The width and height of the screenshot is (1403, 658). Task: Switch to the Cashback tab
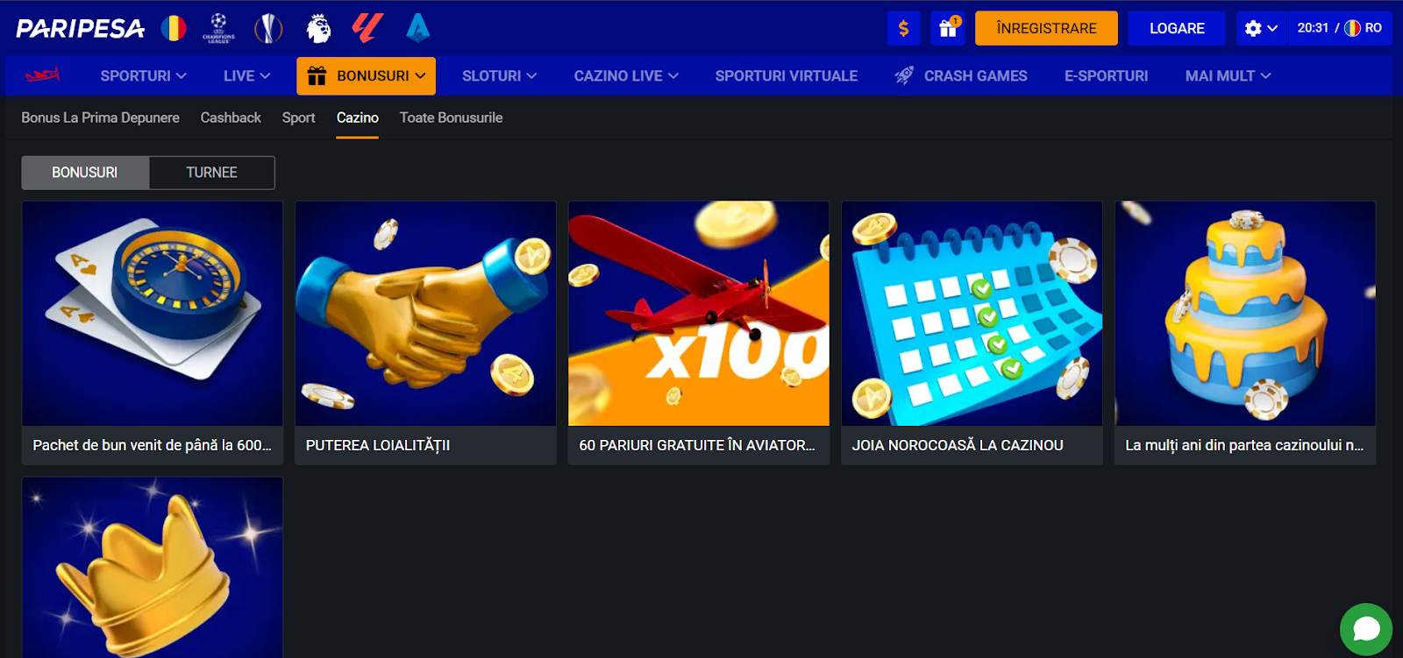click(x=231, y=117)
